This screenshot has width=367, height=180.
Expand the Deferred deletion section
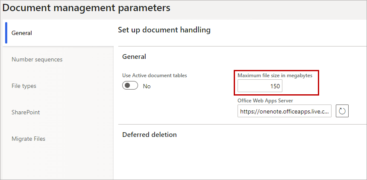click(150, 135)
